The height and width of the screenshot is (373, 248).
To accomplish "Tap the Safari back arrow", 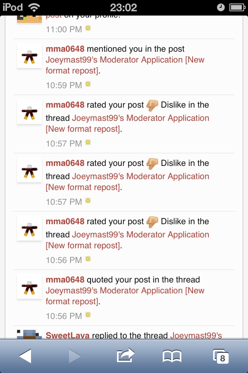I will (x=26, y=356).
